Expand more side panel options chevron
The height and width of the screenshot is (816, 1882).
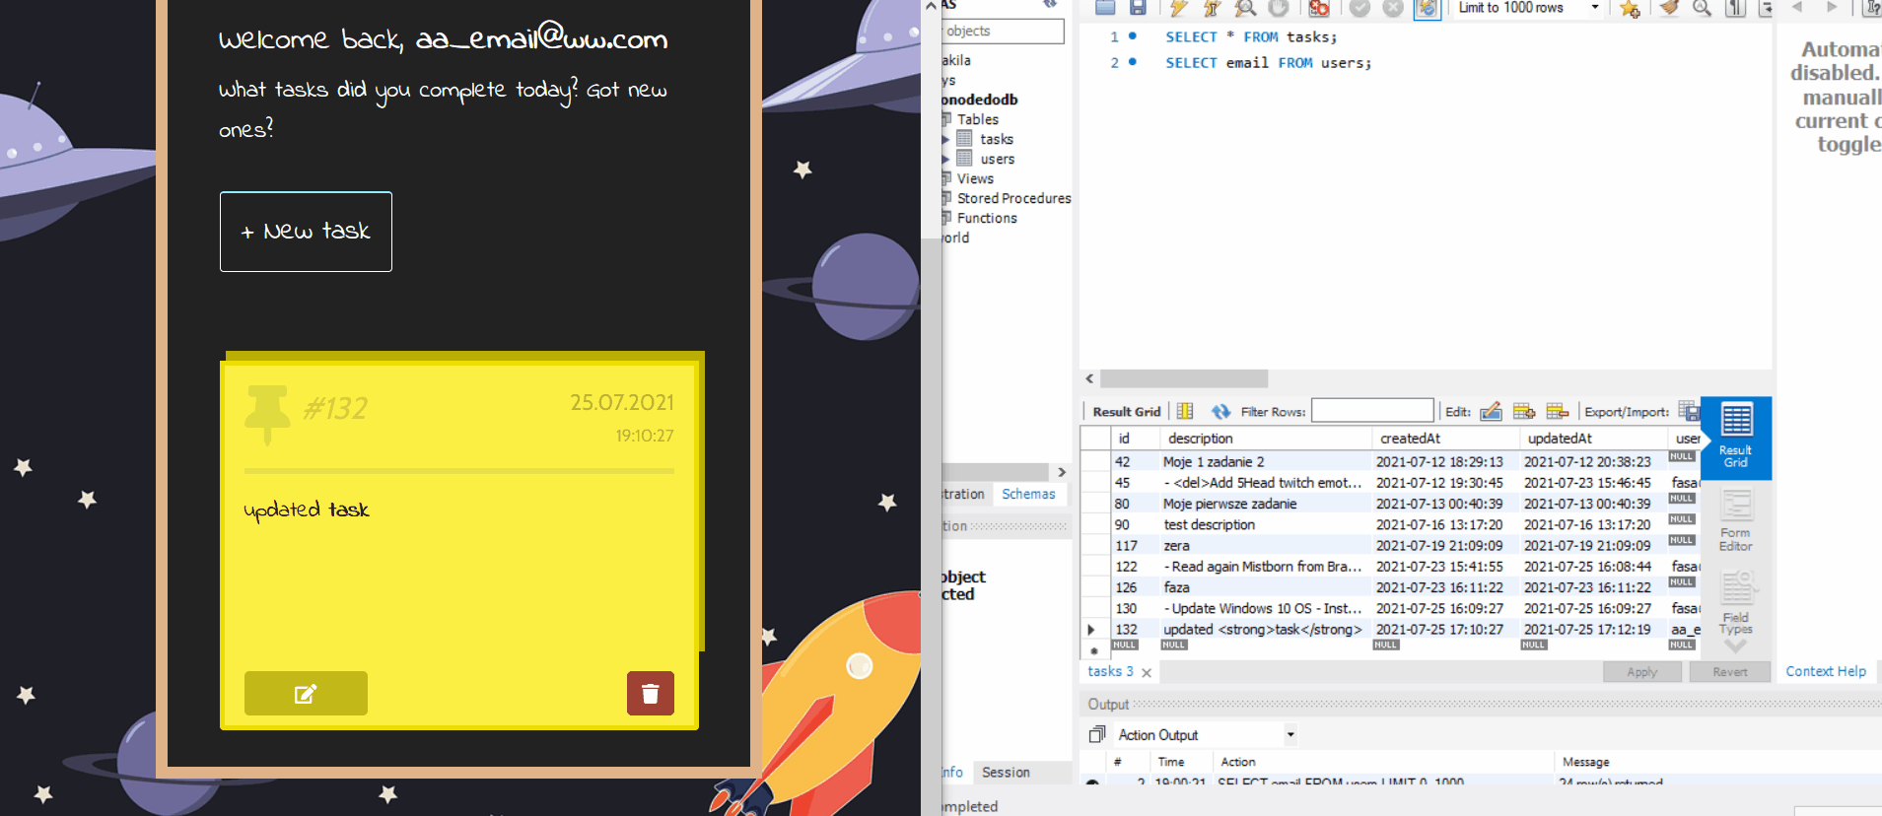[x=1736, y=647]
